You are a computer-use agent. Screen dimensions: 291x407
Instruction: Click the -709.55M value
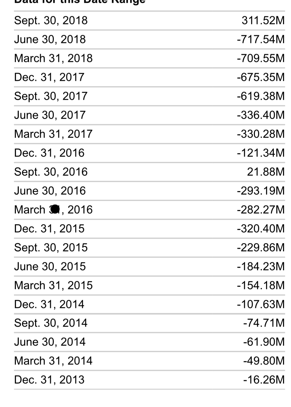(x=261, y=58)
